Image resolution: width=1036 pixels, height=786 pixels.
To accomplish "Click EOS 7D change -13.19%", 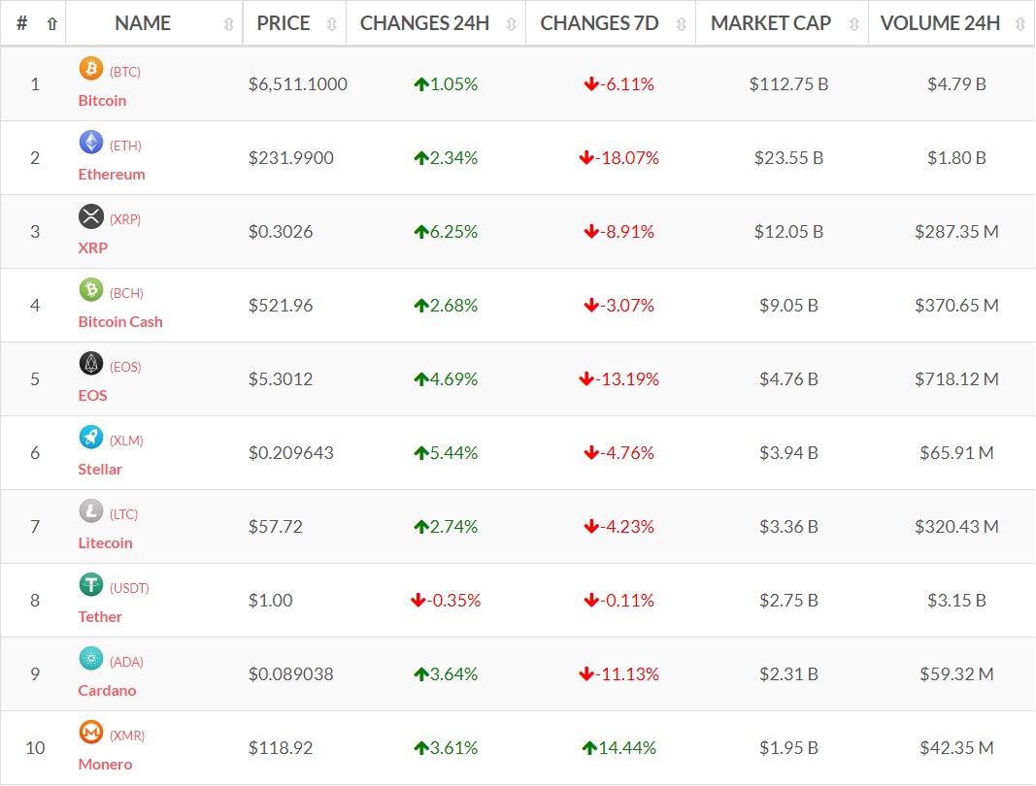I will pyautogui.click(x=619, y=379).
